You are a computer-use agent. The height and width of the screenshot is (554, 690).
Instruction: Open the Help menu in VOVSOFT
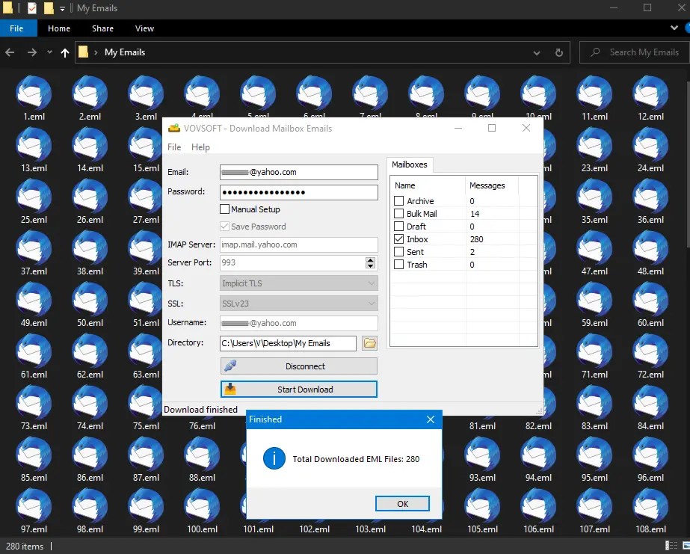pyautogui.click(x=200, y=147)
